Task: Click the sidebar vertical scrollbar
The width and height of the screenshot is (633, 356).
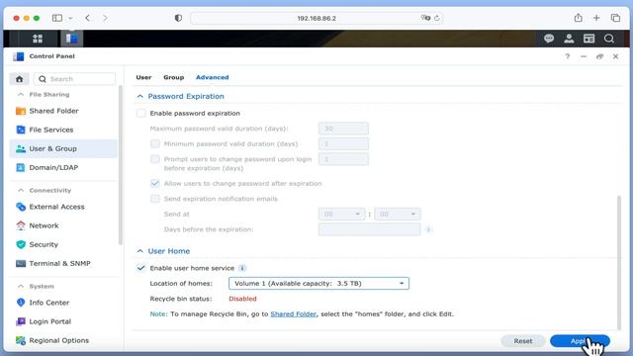Action: point(121,165)
